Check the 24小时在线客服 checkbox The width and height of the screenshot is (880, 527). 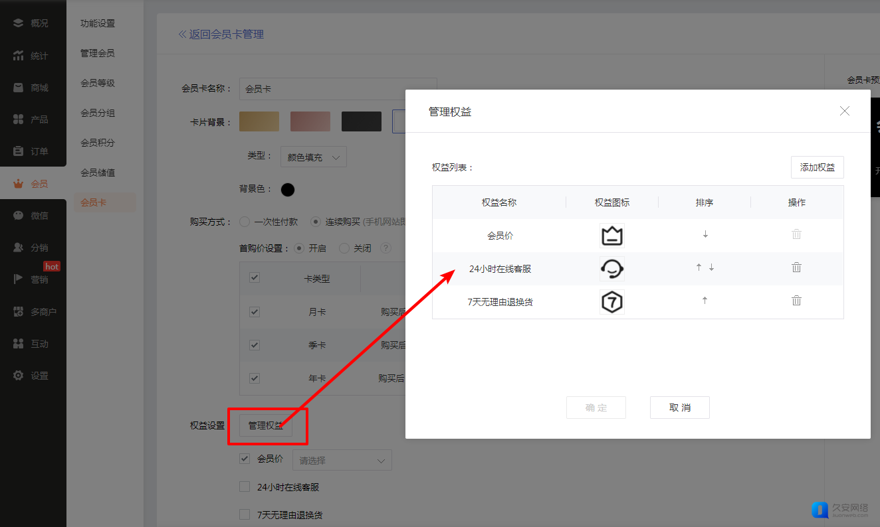click(x=245, y=487)
